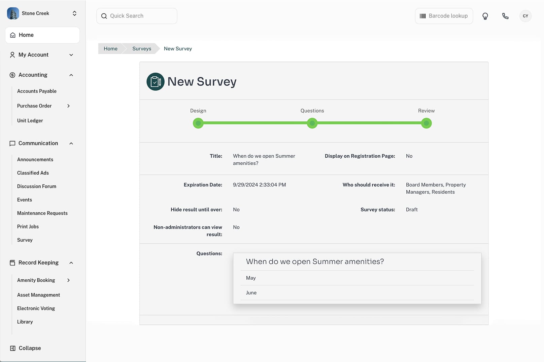Click the lightbulb tips icon

(x=485, y=16)
